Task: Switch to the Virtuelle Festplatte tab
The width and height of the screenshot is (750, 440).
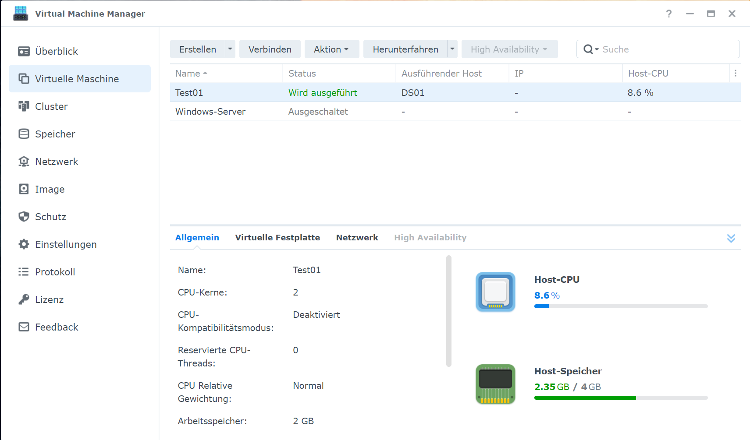Action: (x=277, y=237)
